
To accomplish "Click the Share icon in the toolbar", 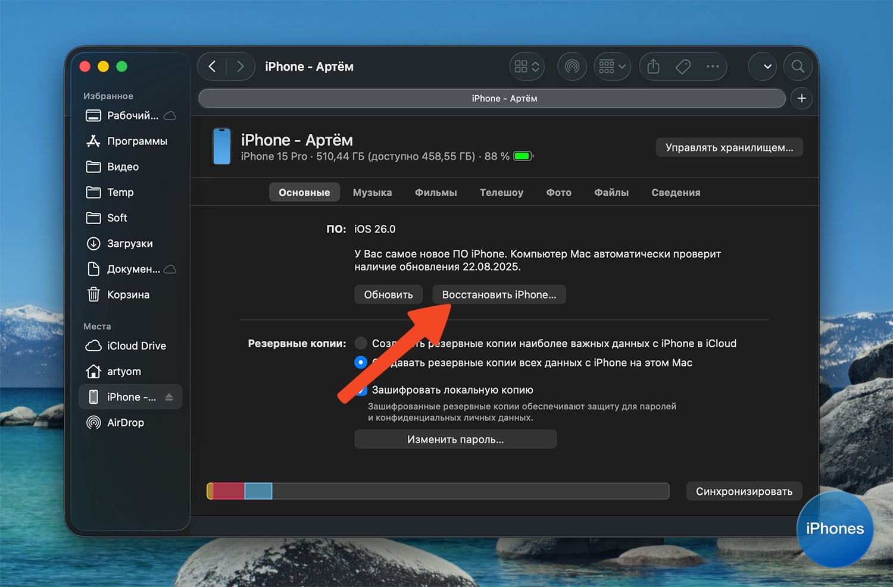I will (653, 67).
